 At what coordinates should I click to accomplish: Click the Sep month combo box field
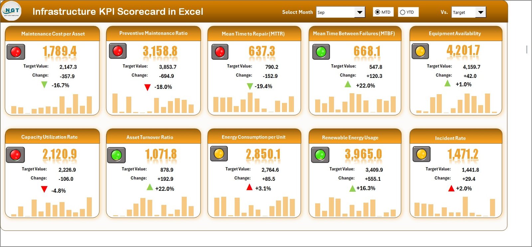335,13
